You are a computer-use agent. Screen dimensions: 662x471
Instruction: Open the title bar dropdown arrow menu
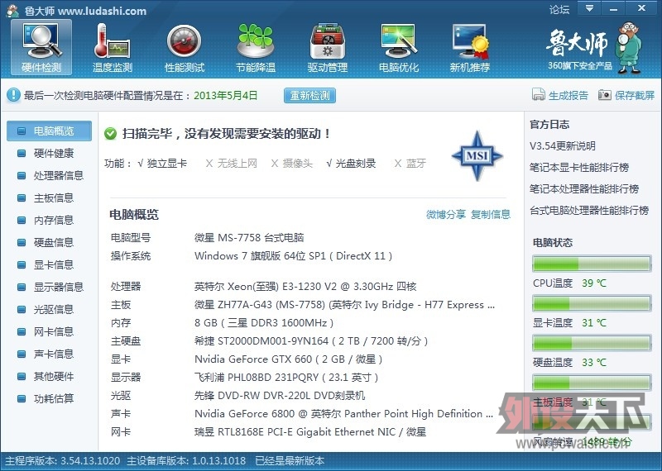589,8
